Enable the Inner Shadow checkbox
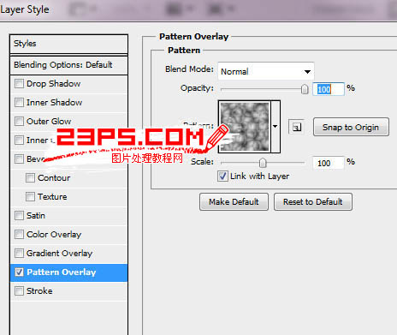The width and height of the screenshot is (397, 335). [19, 103]
